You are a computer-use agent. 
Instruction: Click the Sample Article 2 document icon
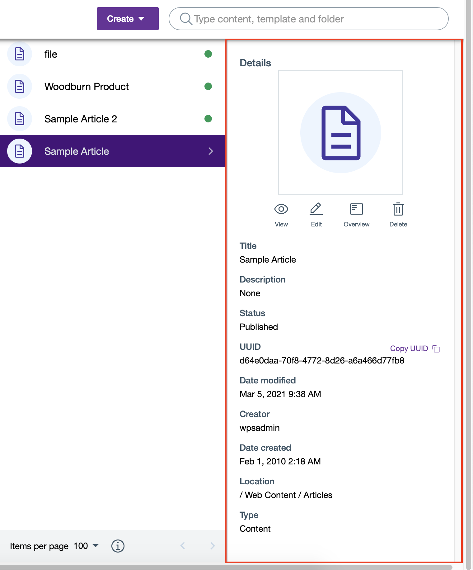(x=20, y=119)
